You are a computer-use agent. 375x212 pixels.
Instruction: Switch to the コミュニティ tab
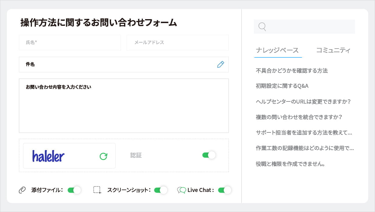[x=333, y=50]
